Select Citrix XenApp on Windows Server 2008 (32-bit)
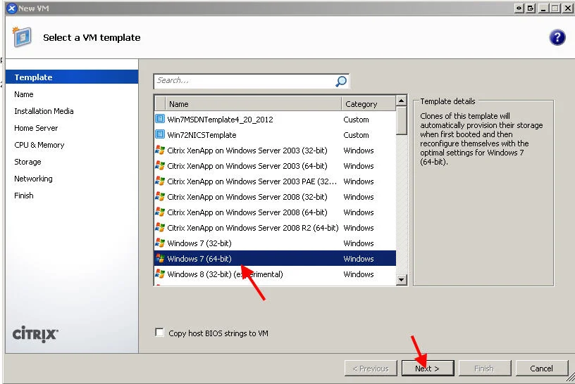Screen dimensions: 575x384 coord(275,197)
